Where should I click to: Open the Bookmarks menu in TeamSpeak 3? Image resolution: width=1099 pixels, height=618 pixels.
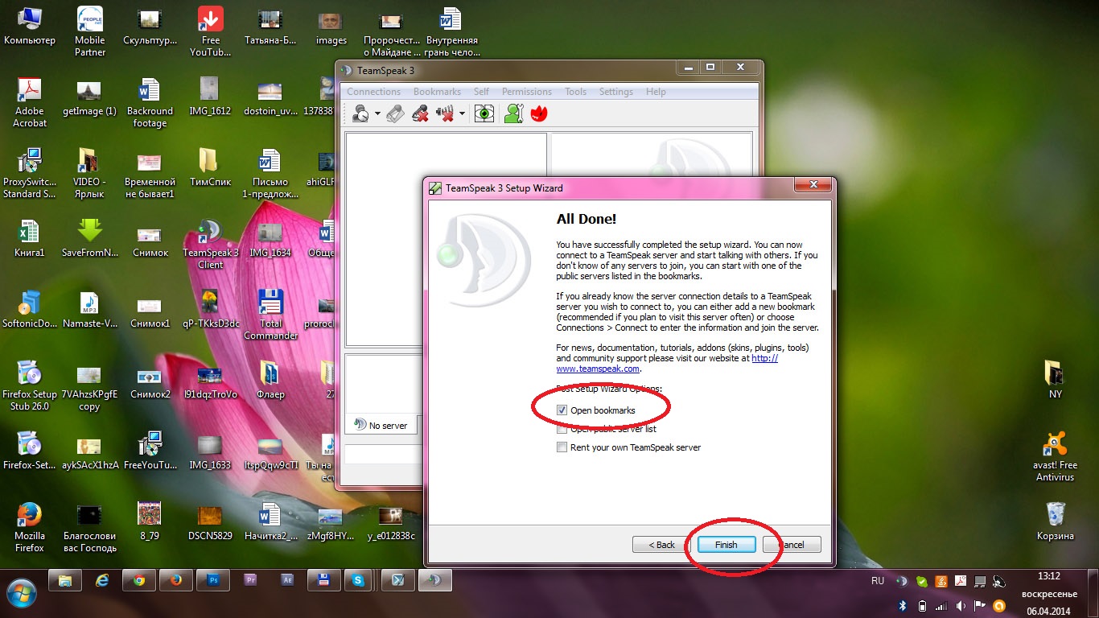click(437, 92)
